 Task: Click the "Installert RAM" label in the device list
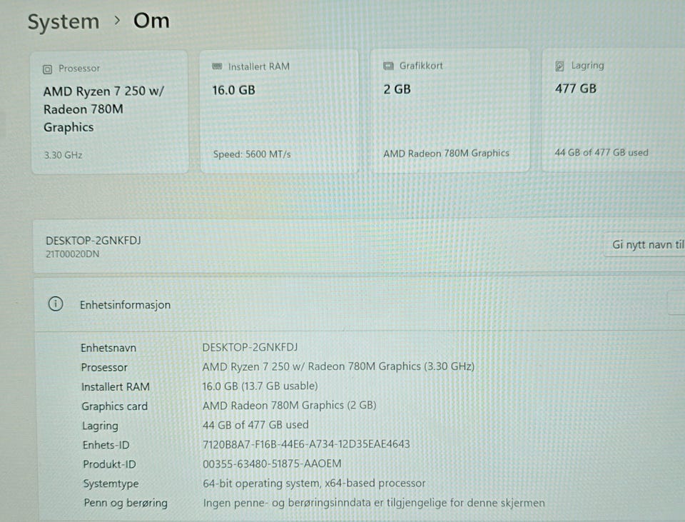point(116,386)
